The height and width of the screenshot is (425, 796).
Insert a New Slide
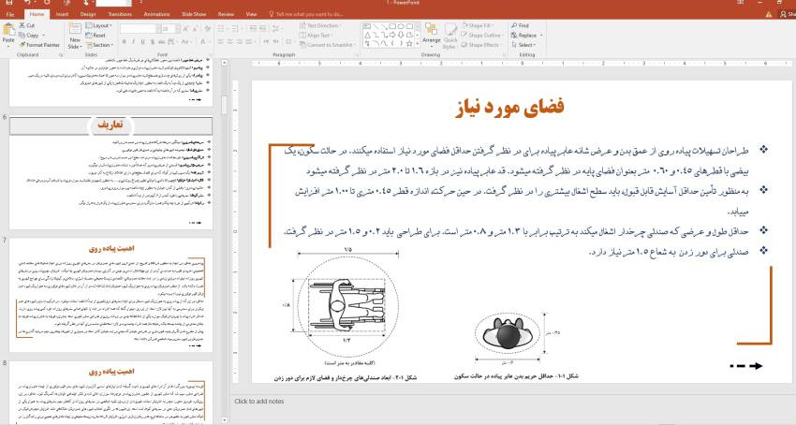point(75,36)
